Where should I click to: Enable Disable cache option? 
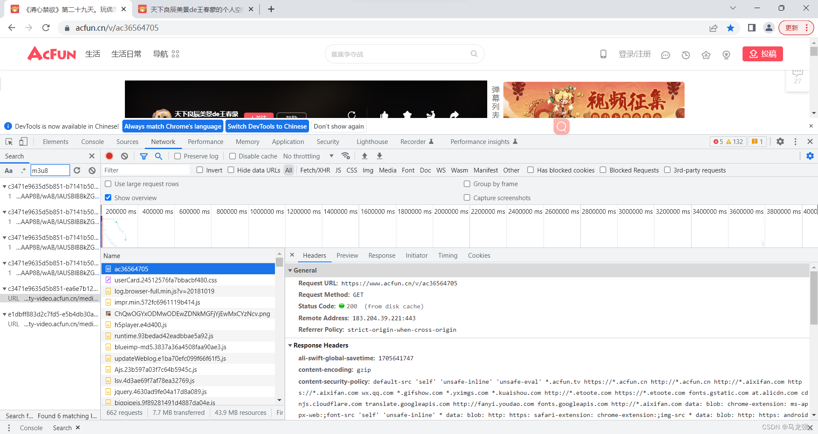(233, 156)
